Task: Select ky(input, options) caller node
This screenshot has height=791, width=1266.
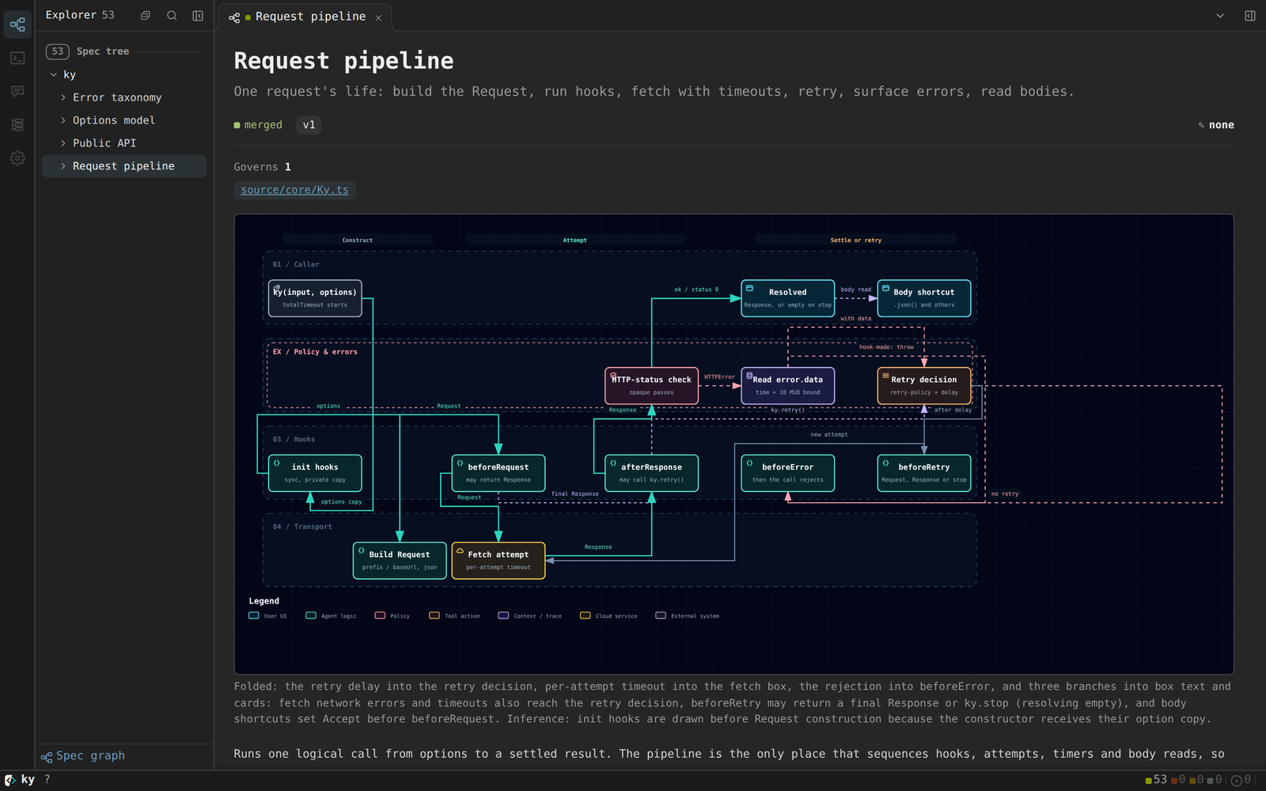Action: click(x=315, y=298)
